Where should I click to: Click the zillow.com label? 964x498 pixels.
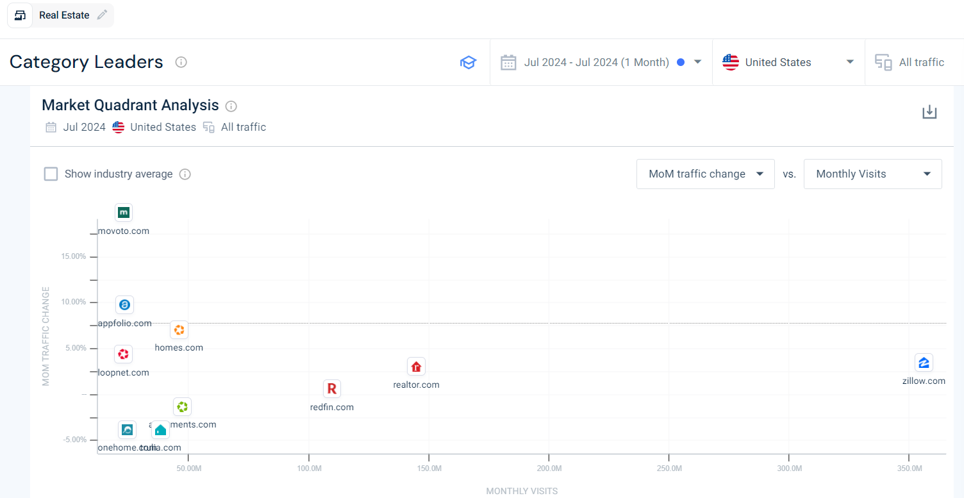click(924, 381)
